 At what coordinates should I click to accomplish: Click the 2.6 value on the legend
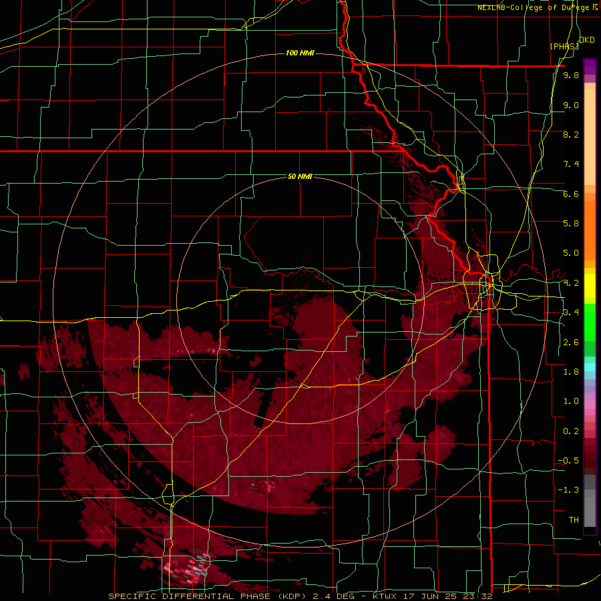pos(571,343)
